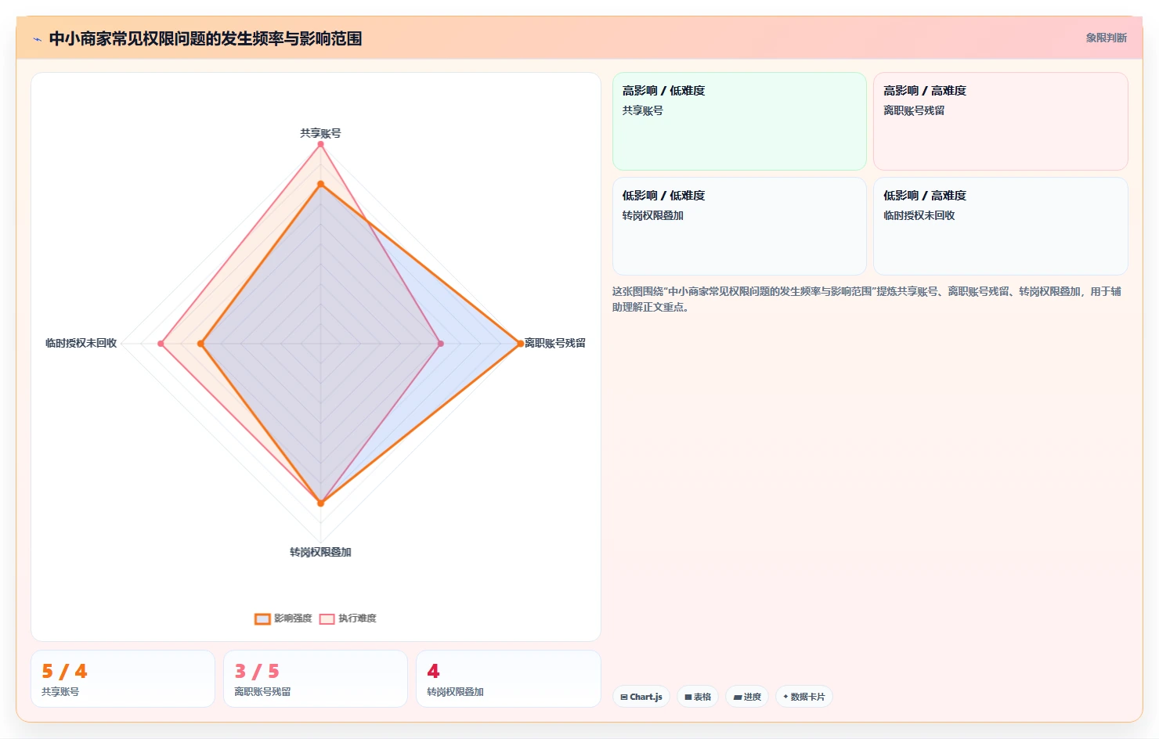This screenshot has height=739, width=1159.
Task: Click 共享账号 text in the green quadrant card
Action: pyautogui.click(x=643, y=110)
